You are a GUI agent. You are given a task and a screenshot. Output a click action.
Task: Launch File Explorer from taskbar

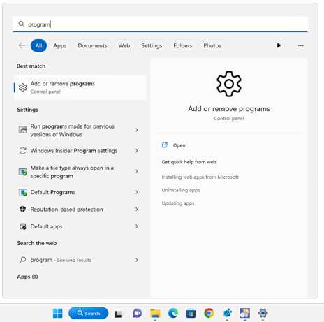pos(155,313)
